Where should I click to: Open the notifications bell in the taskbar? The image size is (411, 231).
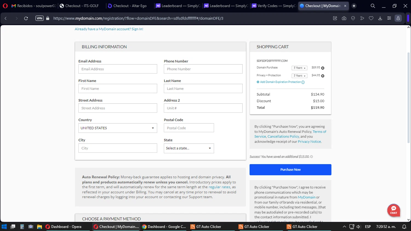click(x=404, y=227)
